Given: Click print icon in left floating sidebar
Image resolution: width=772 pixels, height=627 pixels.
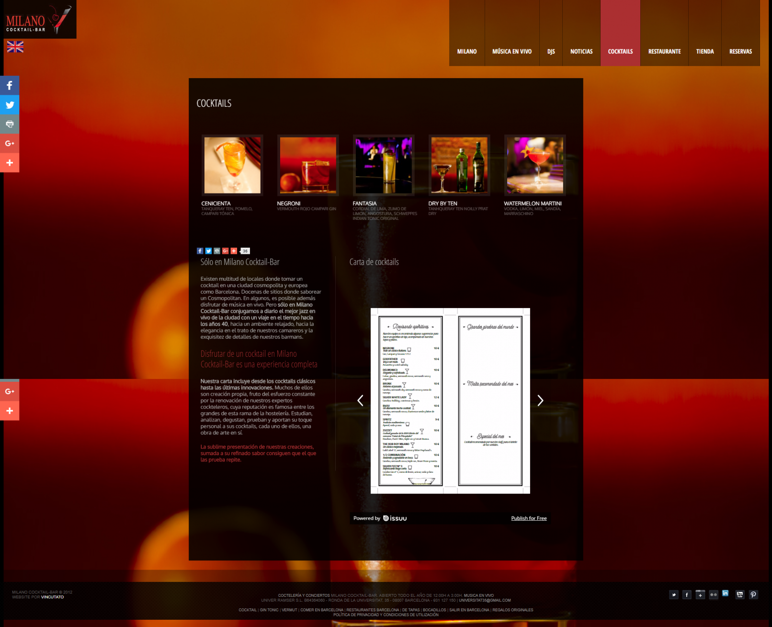Looking at the screenshot, I should tap(10, 124).
